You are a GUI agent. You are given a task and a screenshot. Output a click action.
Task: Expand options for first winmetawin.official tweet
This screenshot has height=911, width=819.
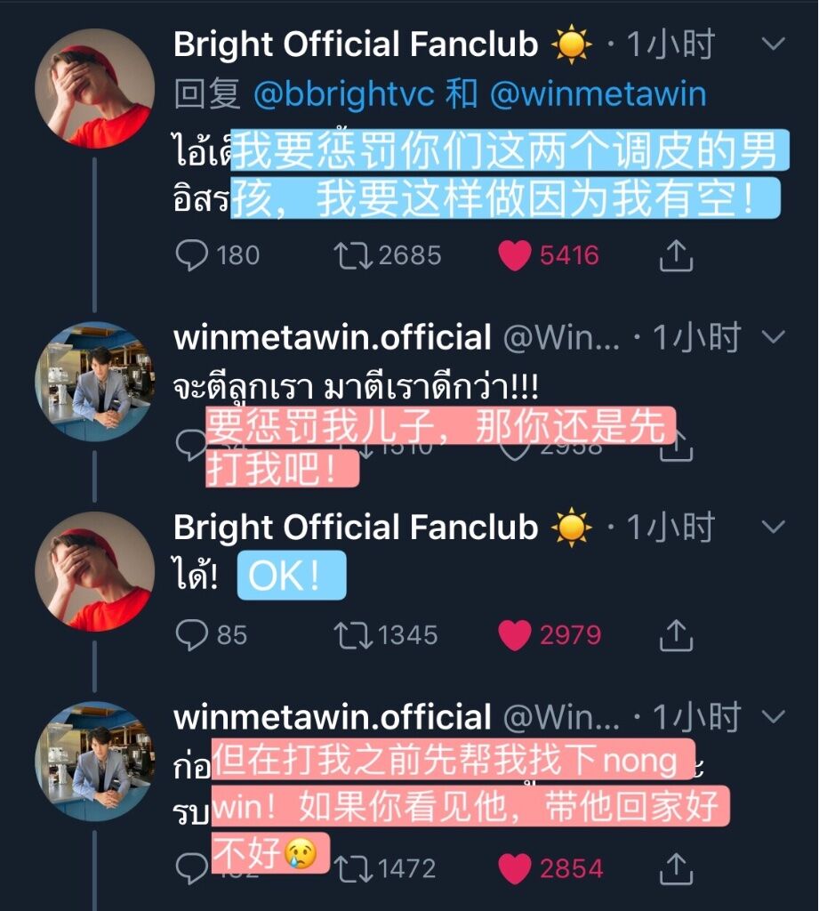(773, 336)
